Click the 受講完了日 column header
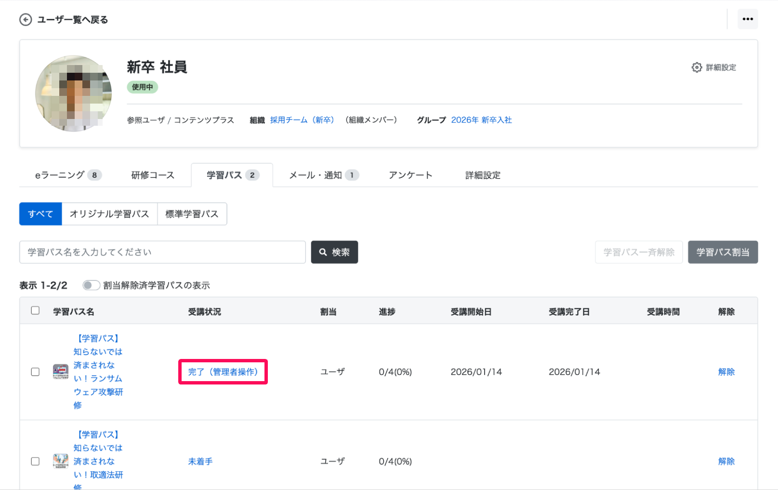Viewport: 778px width, 490px height. [569, 312]
